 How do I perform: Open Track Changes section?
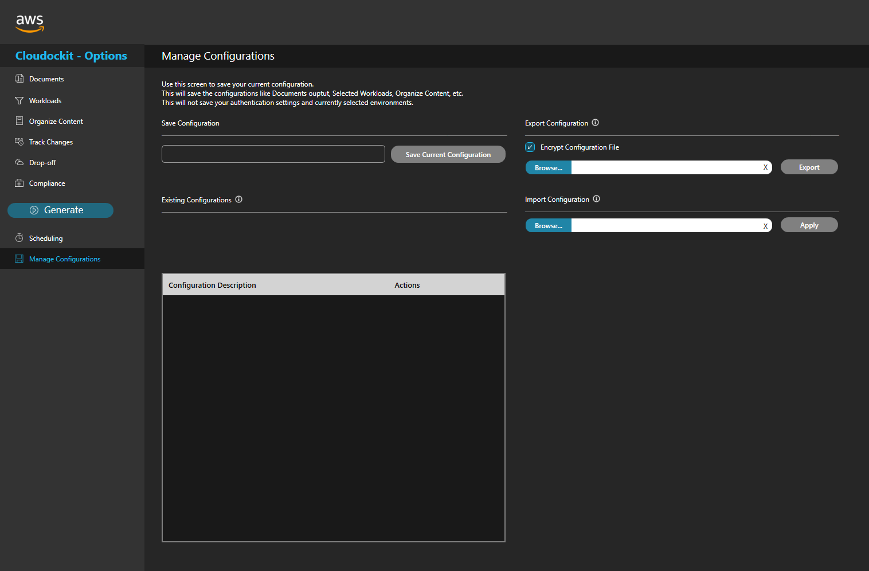(x=51, y=142)
